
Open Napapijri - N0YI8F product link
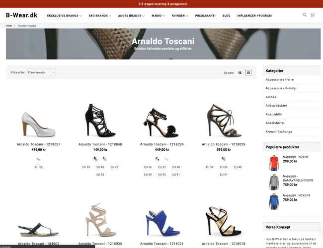tap(296, 157)
